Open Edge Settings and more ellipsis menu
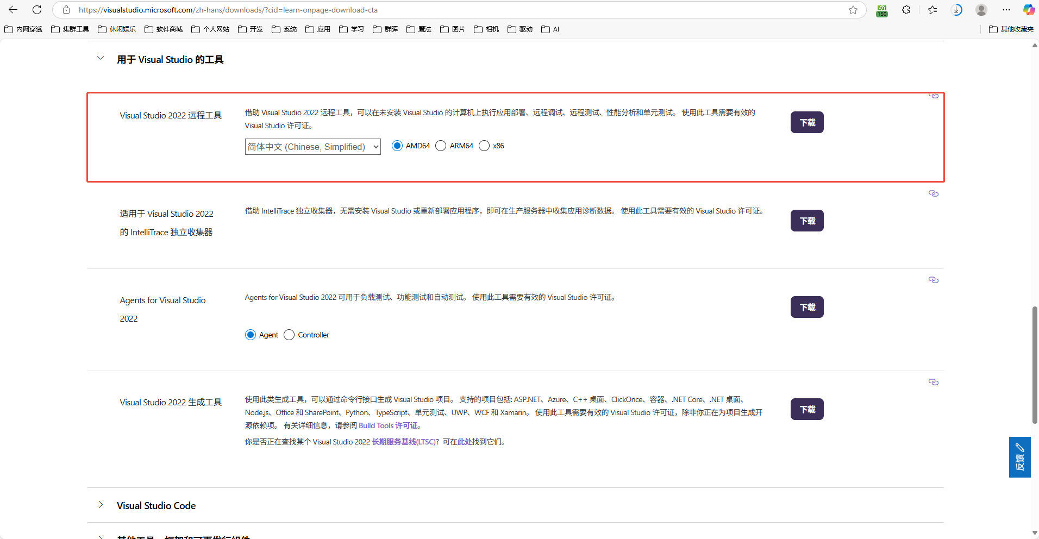 coord(1006,10)
